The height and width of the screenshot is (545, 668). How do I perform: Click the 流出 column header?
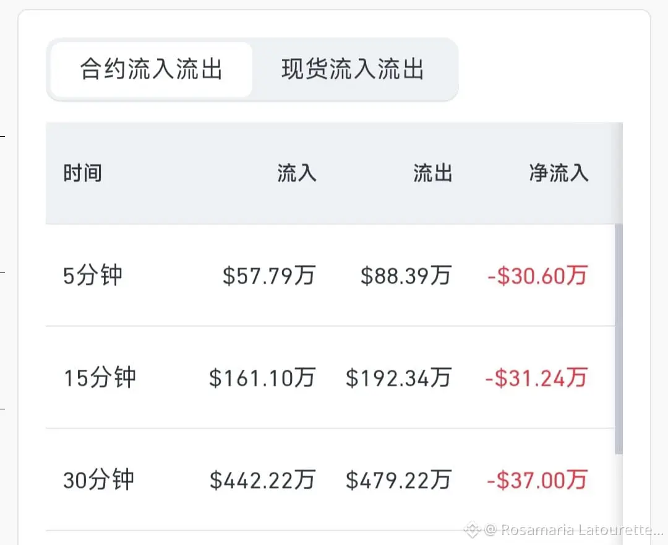(x=432, y=173)
